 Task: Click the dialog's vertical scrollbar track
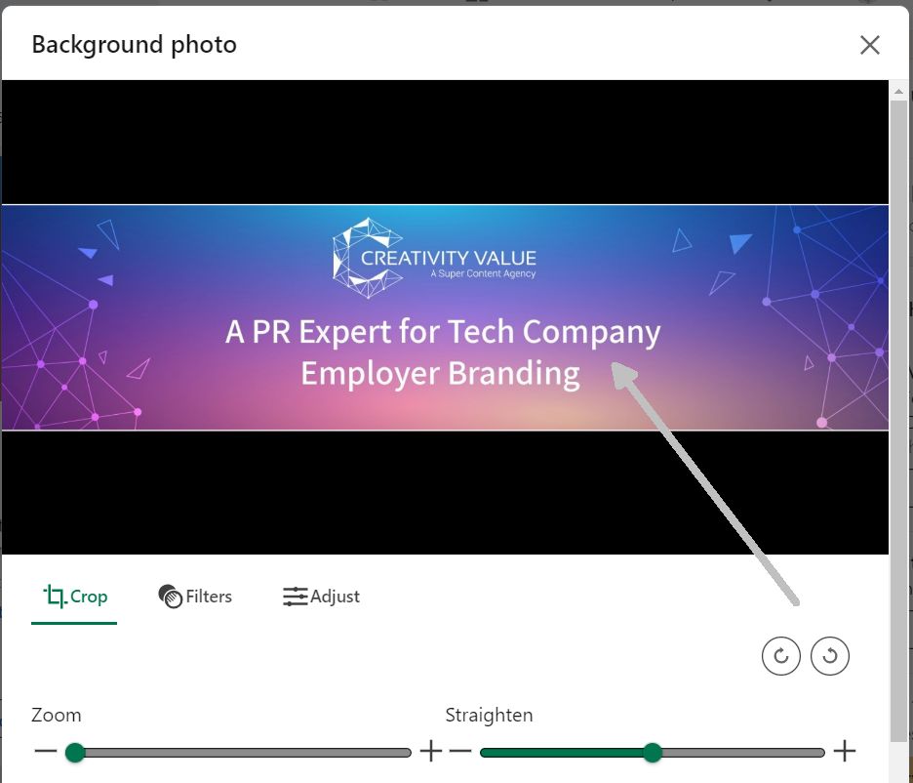click(898, 420)
